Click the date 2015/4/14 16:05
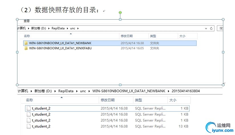 (x=132, y=48)
